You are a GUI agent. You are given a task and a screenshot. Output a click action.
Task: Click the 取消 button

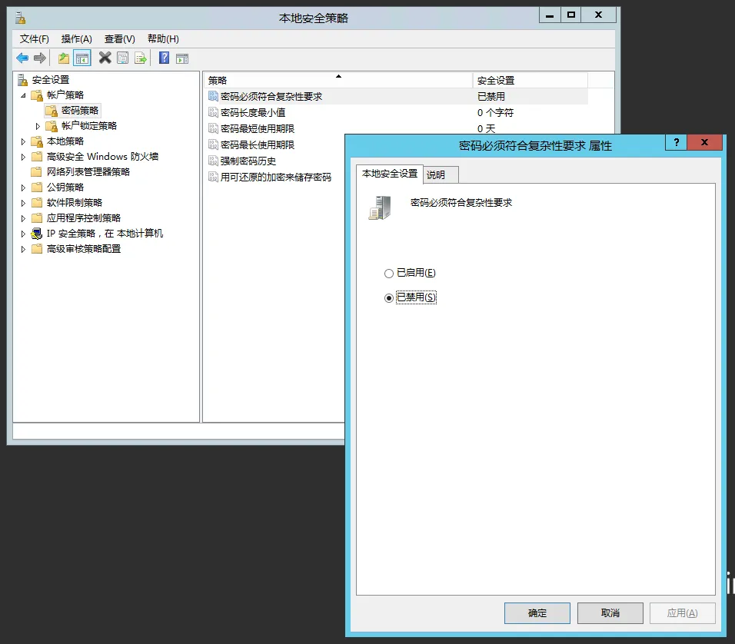coord(610,612)
